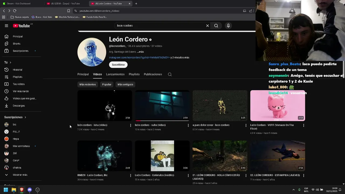Open options for HOLA CÓMO ESTÁS video
The height and width of the screenshot is (194, 345).
pyautogui.click(x=246, y=175)
